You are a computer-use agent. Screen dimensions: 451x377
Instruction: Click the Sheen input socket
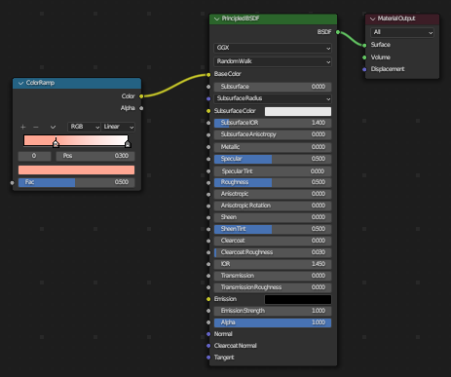point(208,217)
